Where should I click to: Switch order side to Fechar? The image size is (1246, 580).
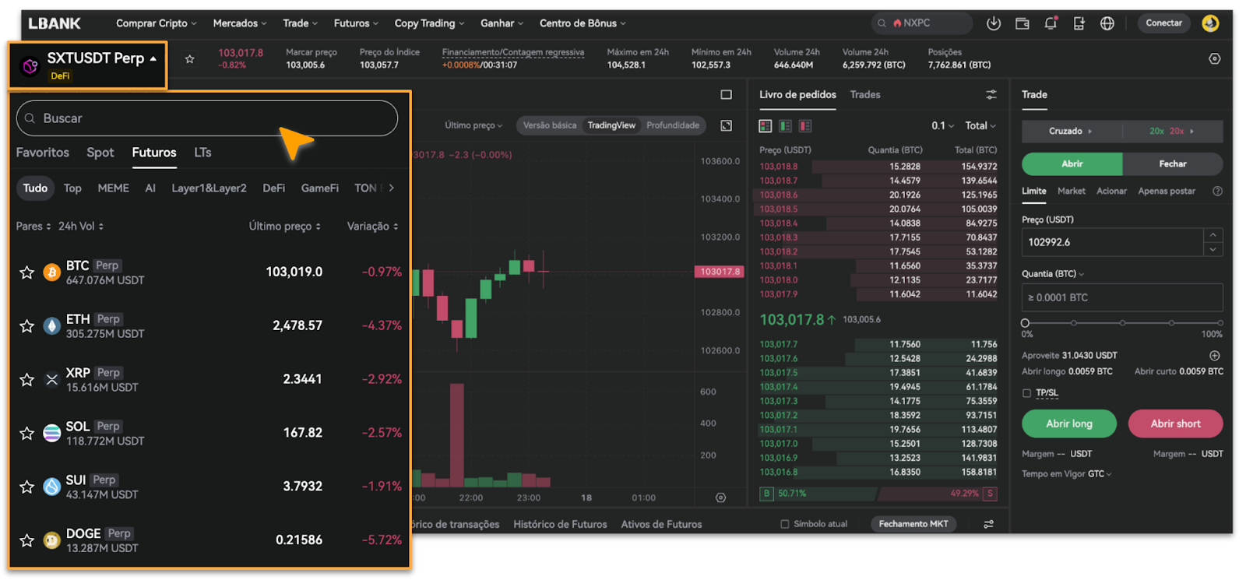[1172, 163]
